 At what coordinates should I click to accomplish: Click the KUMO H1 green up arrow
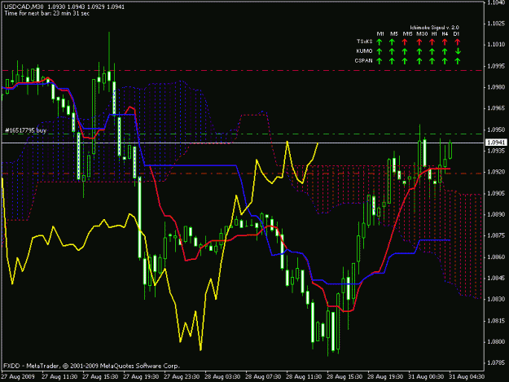432,51
